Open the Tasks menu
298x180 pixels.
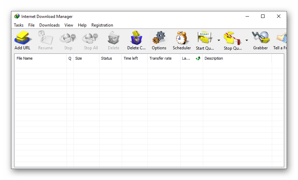pyautogui.click(x=19, y=25)
